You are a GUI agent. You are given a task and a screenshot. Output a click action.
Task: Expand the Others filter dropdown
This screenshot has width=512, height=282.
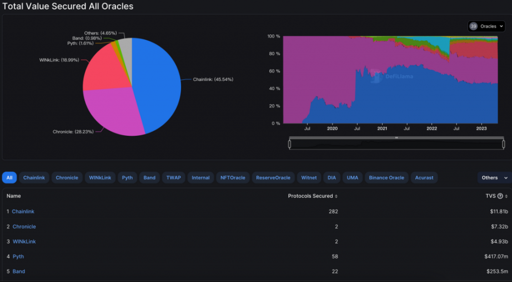(494, 178)
